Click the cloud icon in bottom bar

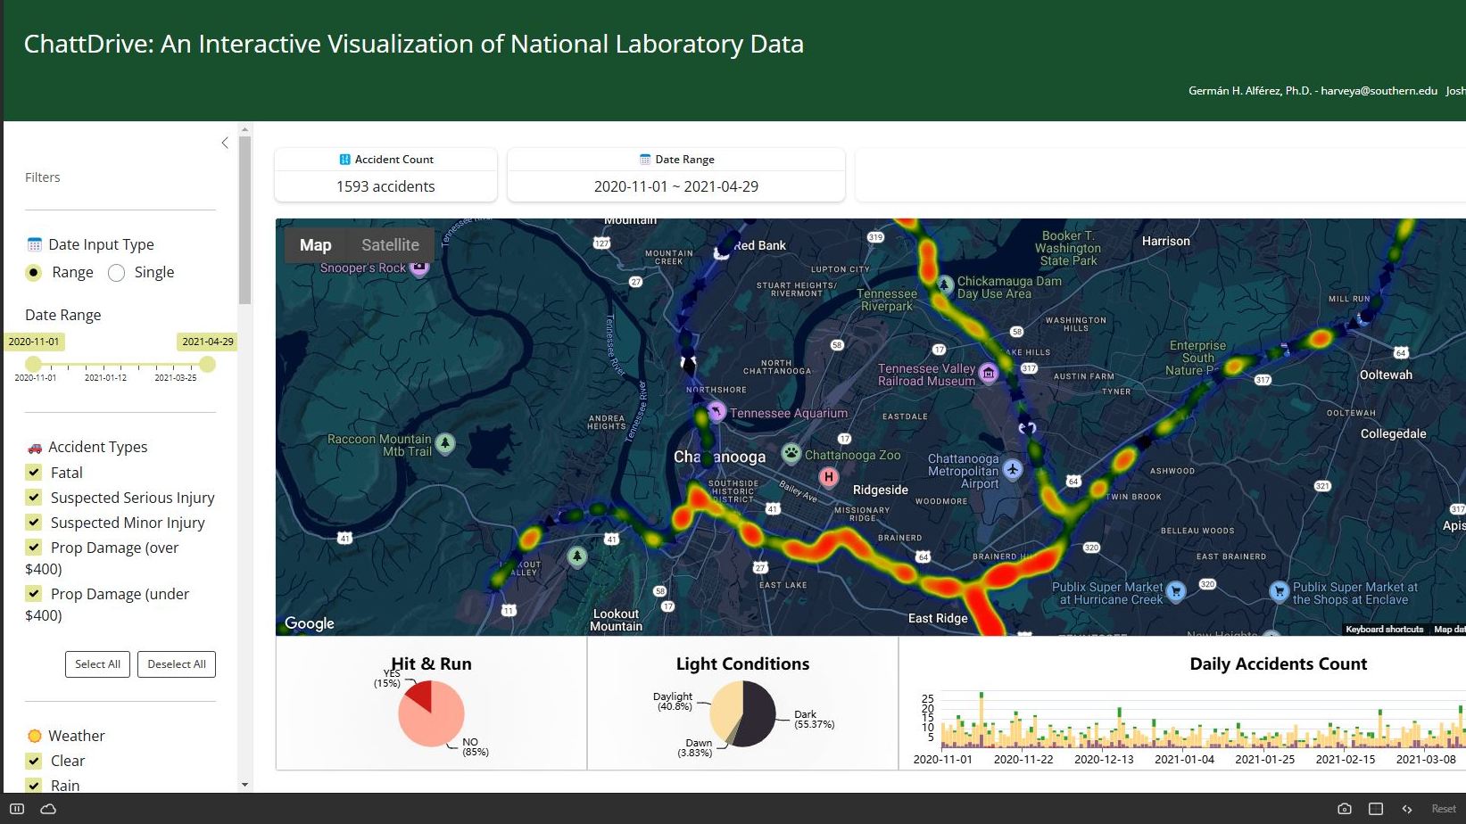pos(49,809)
